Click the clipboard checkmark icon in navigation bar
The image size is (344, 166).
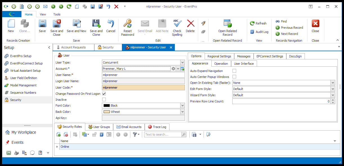click(40, 153)
